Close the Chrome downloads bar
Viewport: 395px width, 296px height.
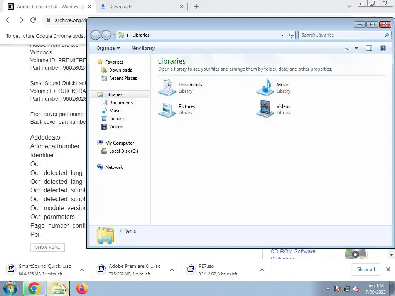[388, 269]
